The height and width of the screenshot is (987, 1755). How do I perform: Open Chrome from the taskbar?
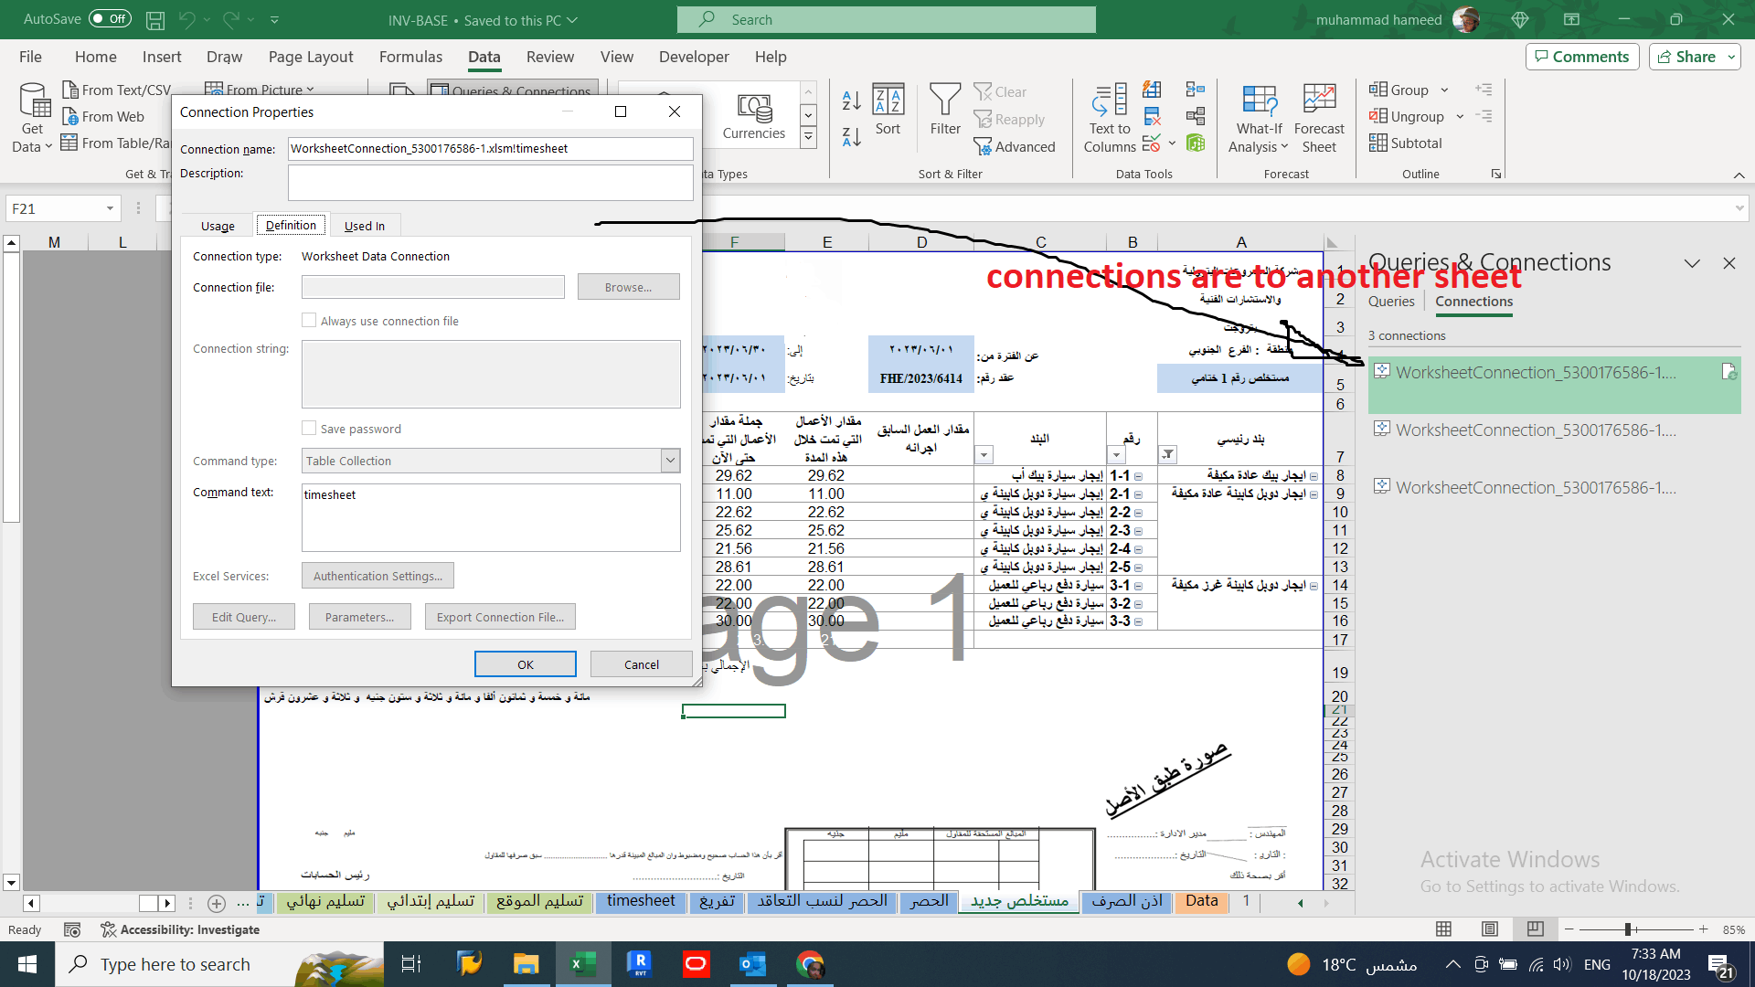click(x=810, y=964)
